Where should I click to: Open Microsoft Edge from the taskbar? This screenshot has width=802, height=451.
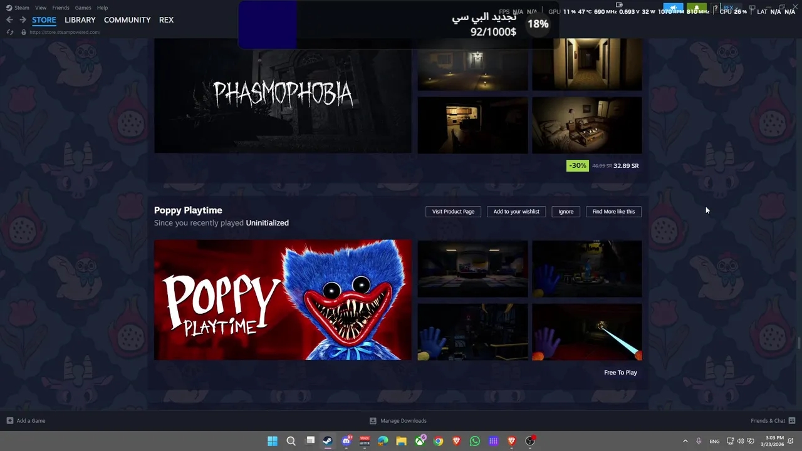383,441
